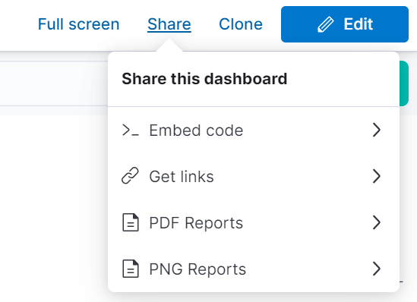This screenshot has height=302, width=417.
Task: Expand Get links via its chevron
Action: [x=377, y=176]
